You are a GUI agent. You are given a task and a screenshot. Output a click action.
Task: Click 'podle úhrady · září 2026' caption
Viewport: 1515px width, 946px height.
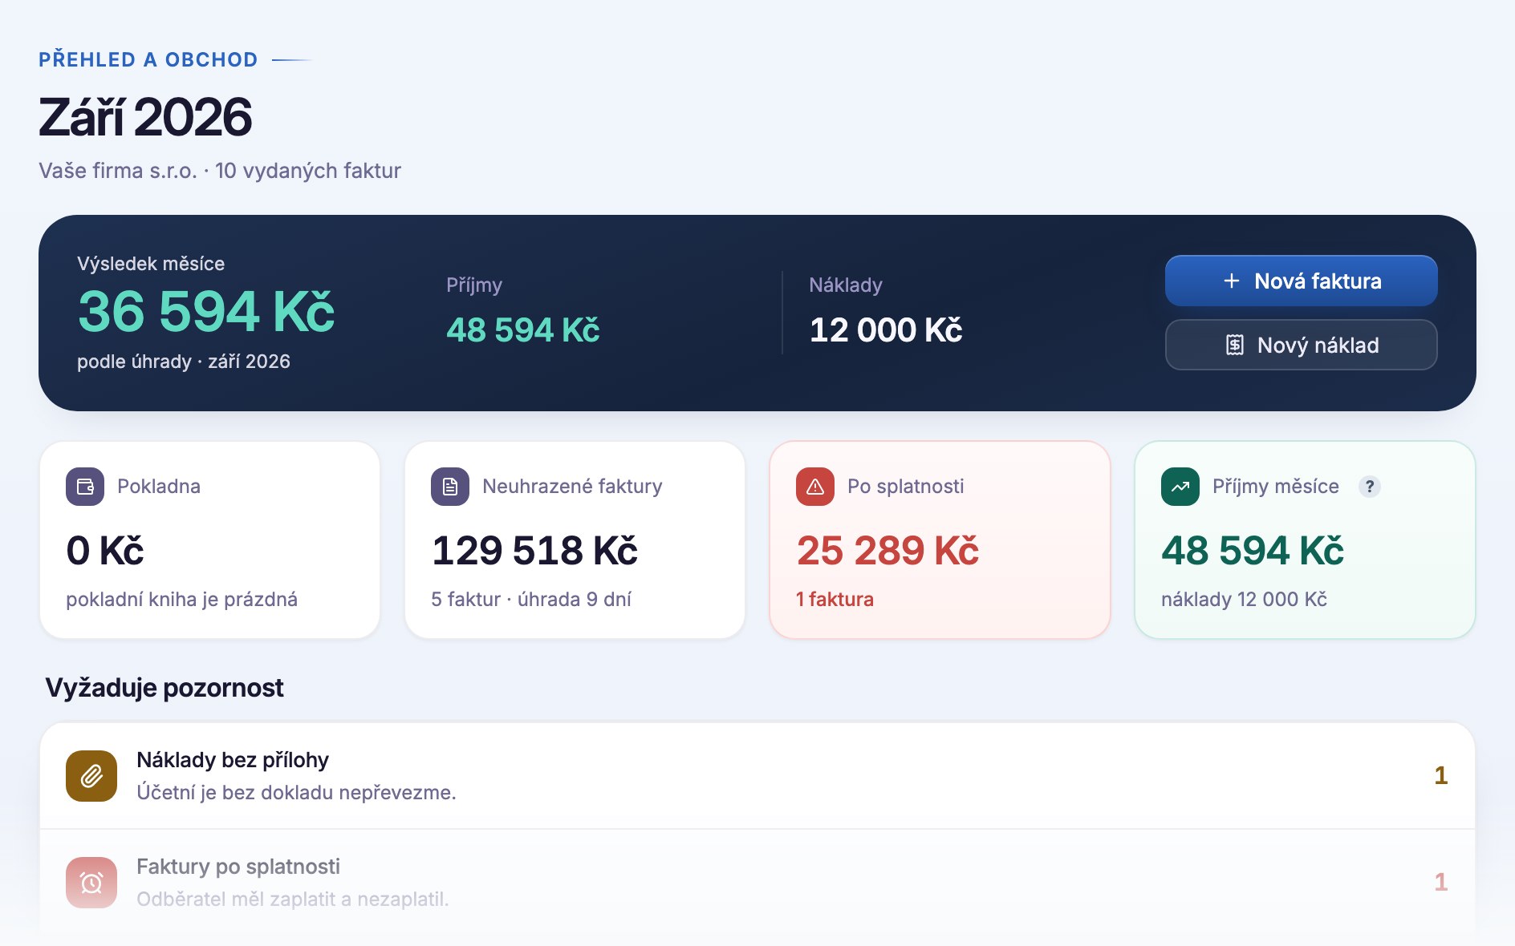[184, 362]
